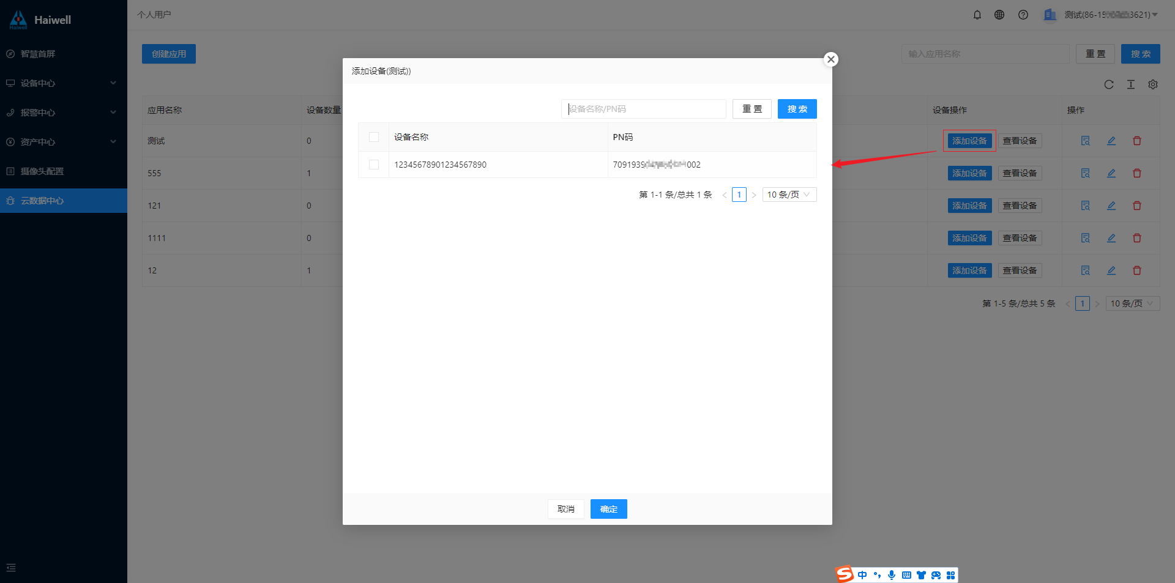The height and width of the screenshot is (583, 1175).
Task: Expand the 报警中心 sidebar menu
Action: pyautogui.click(x=64, y=113)
